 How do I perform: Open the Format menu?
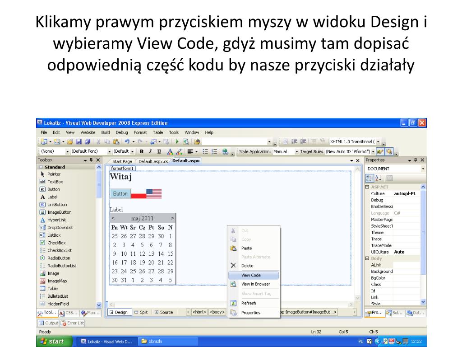pyautogui.click(x=140, y=132)
